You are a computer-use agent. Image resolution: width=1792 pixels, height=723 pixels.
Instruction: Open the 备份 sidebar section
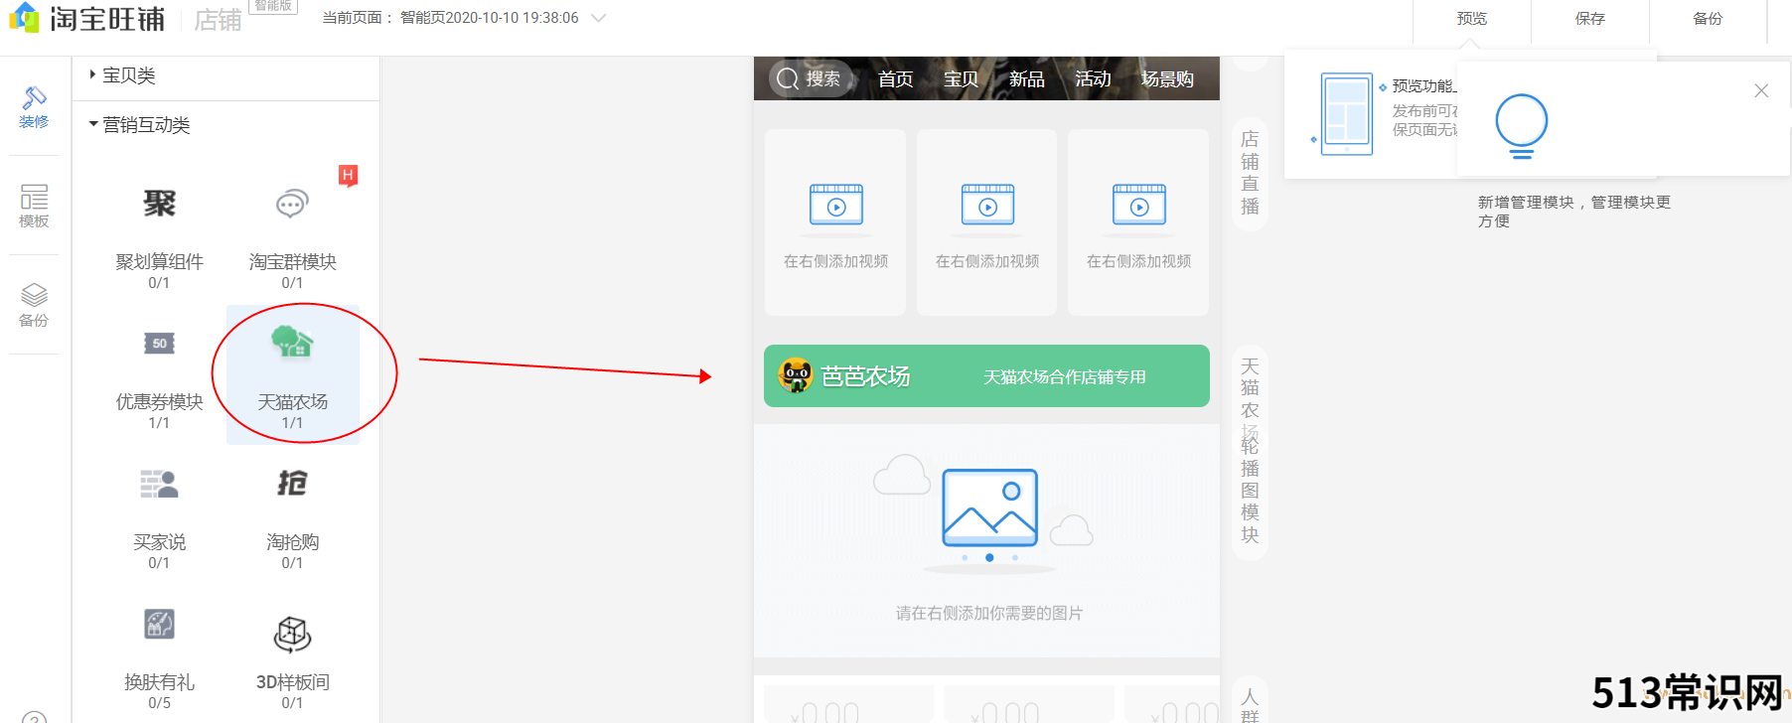(x=34, y=306)
